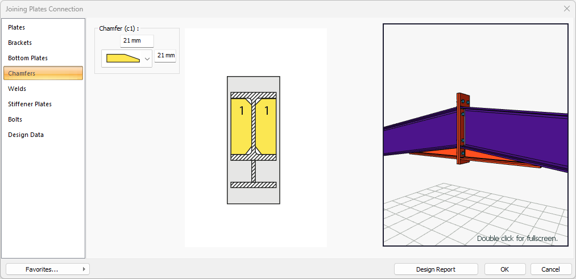Click the 3D connection preview
This screenshot has width=576, height=279.
point(475,135)
